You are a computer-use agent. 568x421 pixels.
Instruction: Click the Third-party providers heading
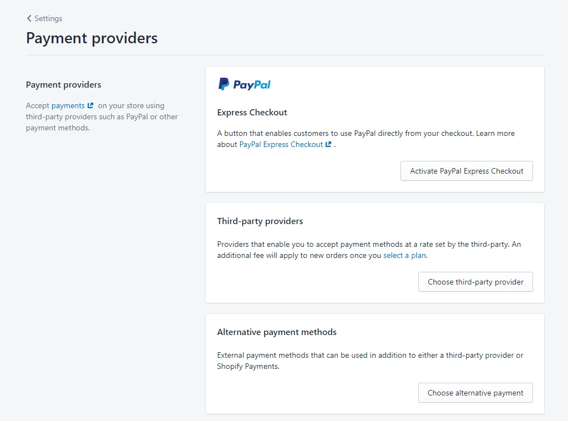tap(260, 221)
